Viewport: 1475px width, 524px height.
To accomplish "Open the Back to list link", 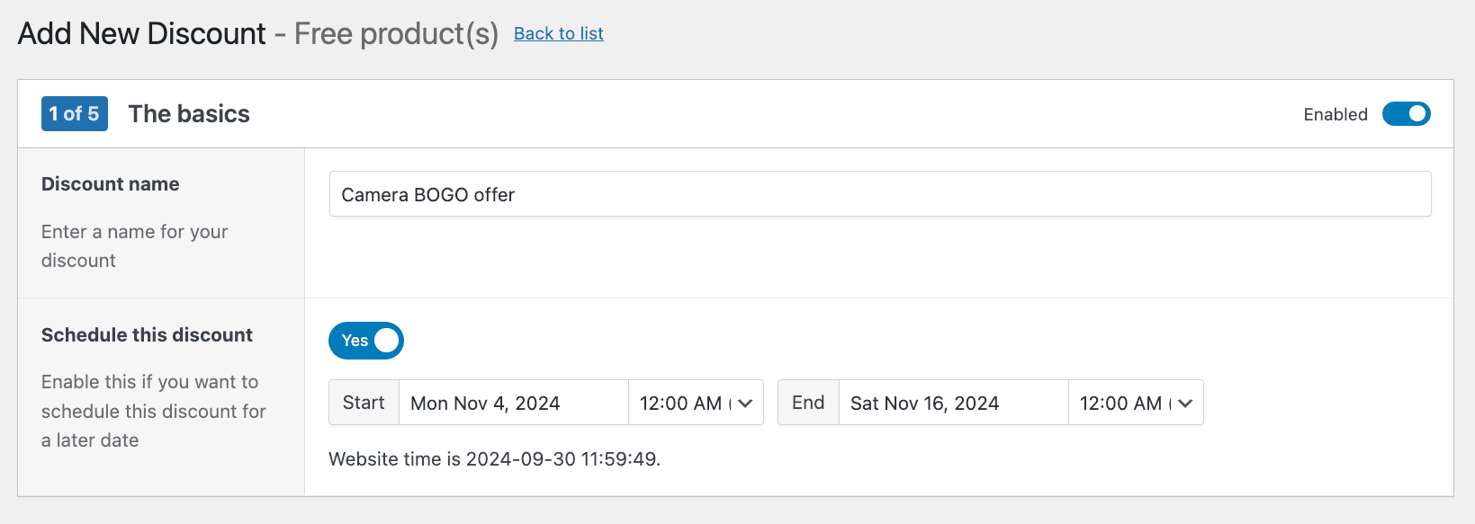I will (558, 33).
